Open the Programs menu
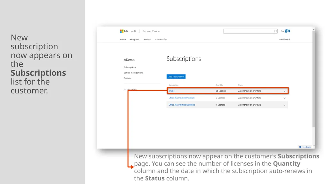The image size is (328, 184). point(135,39)
